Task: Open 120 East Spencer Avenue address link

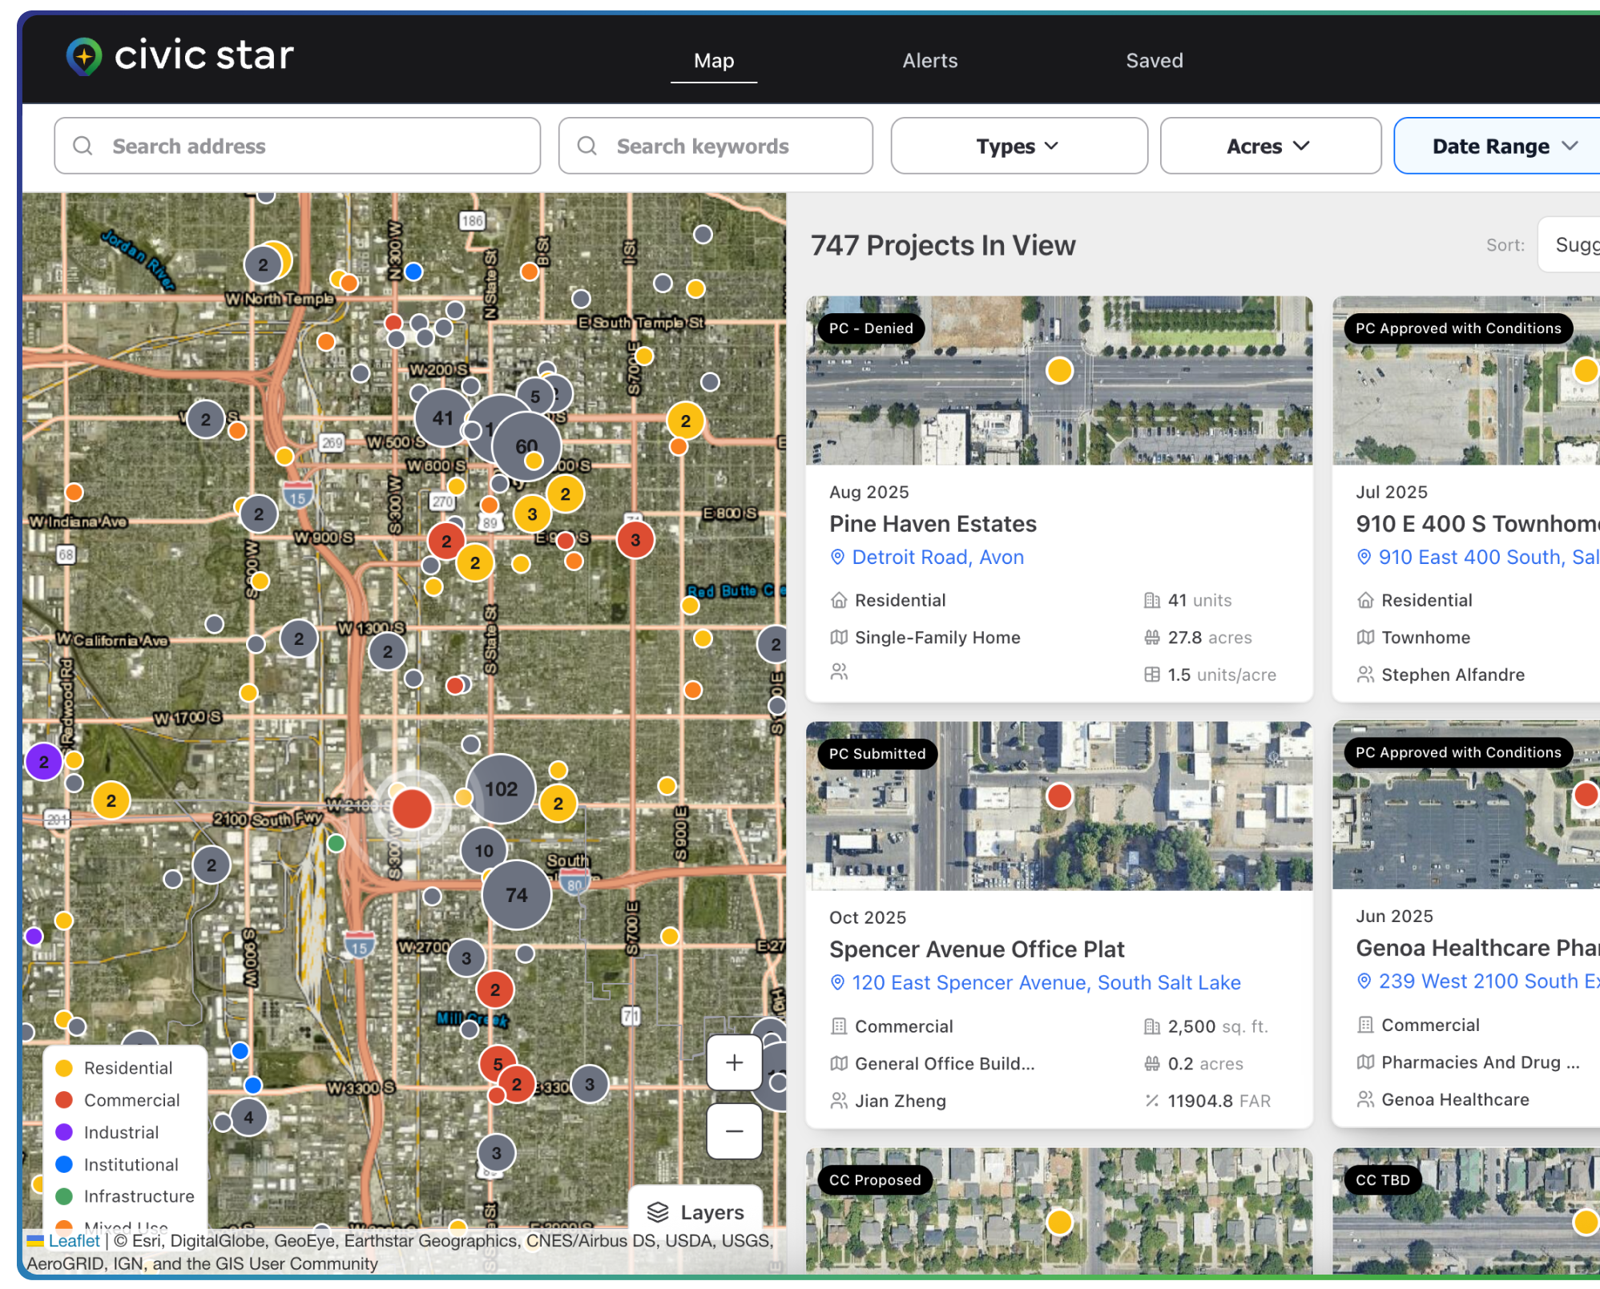Action: (1046, 983)
